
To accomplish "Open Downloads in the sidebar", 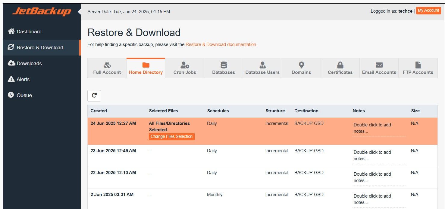I will pos(29,63).
